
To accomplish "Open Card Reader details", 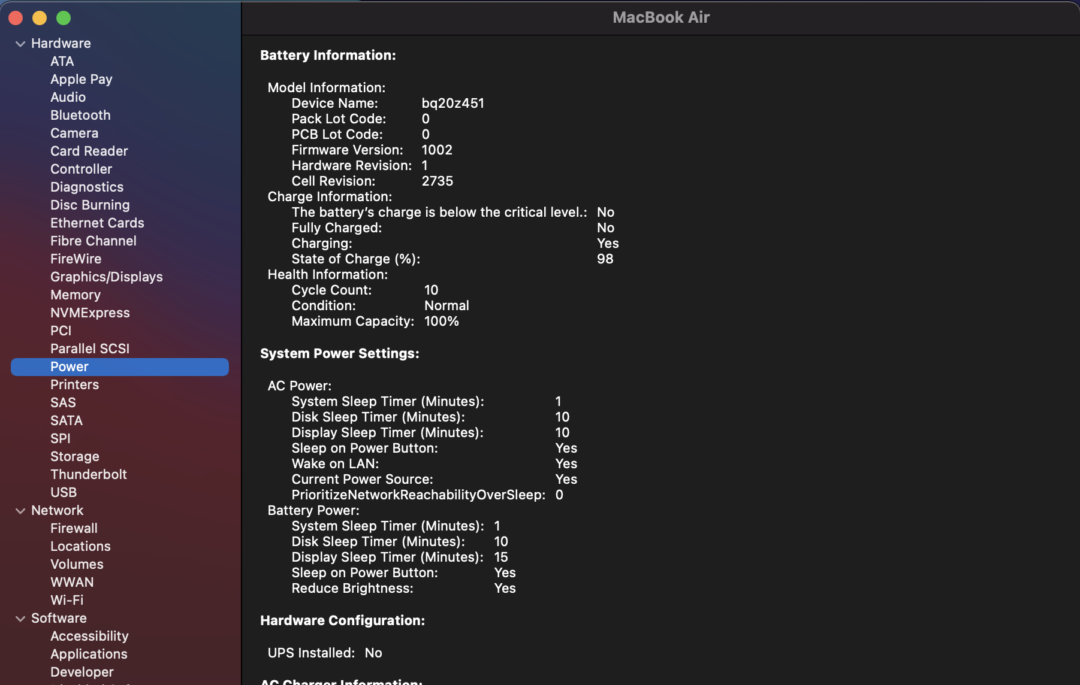I will [89, 151].
